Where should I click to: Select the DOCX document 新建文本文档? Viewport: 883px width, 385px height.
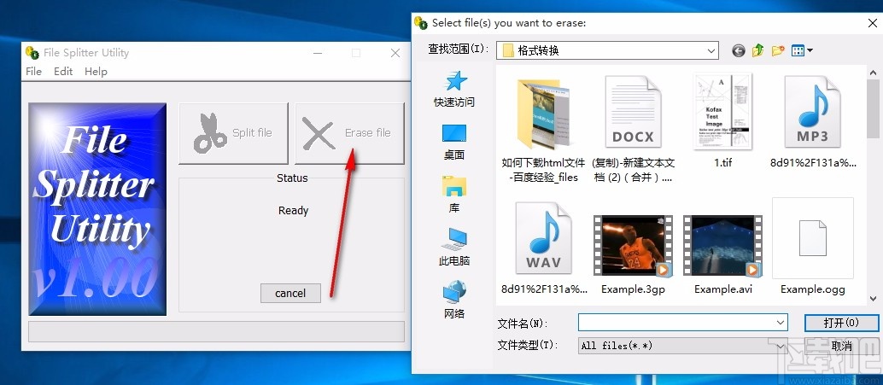coord(633,130)
